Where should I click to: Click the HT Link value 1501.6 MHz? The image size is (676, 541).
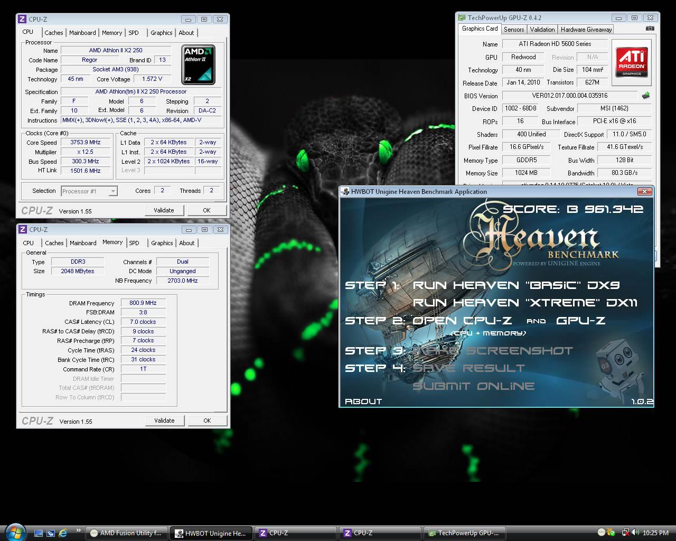click(86, 171)
